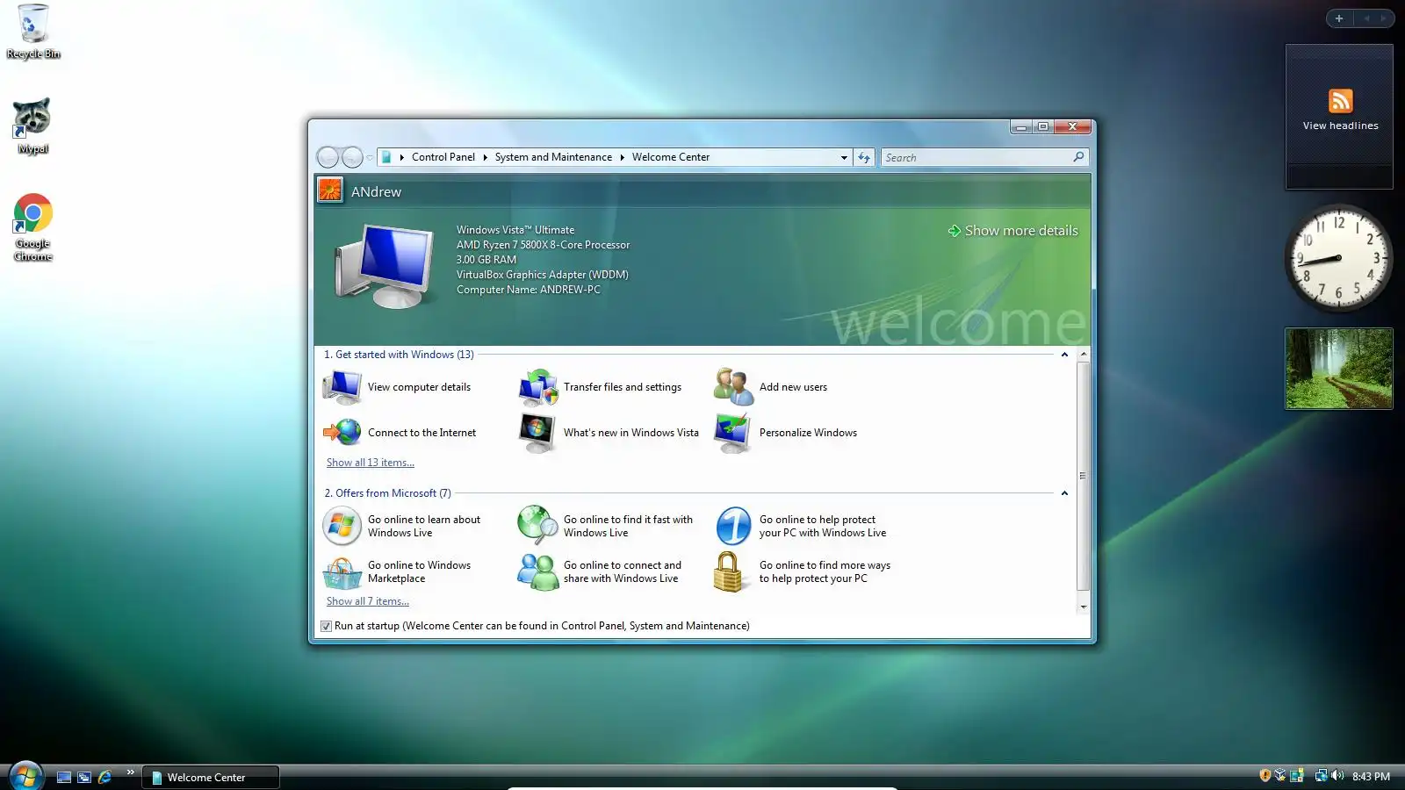Open the Personalize Windows item
1405x790 pixels.
click(x=785, y=433)
